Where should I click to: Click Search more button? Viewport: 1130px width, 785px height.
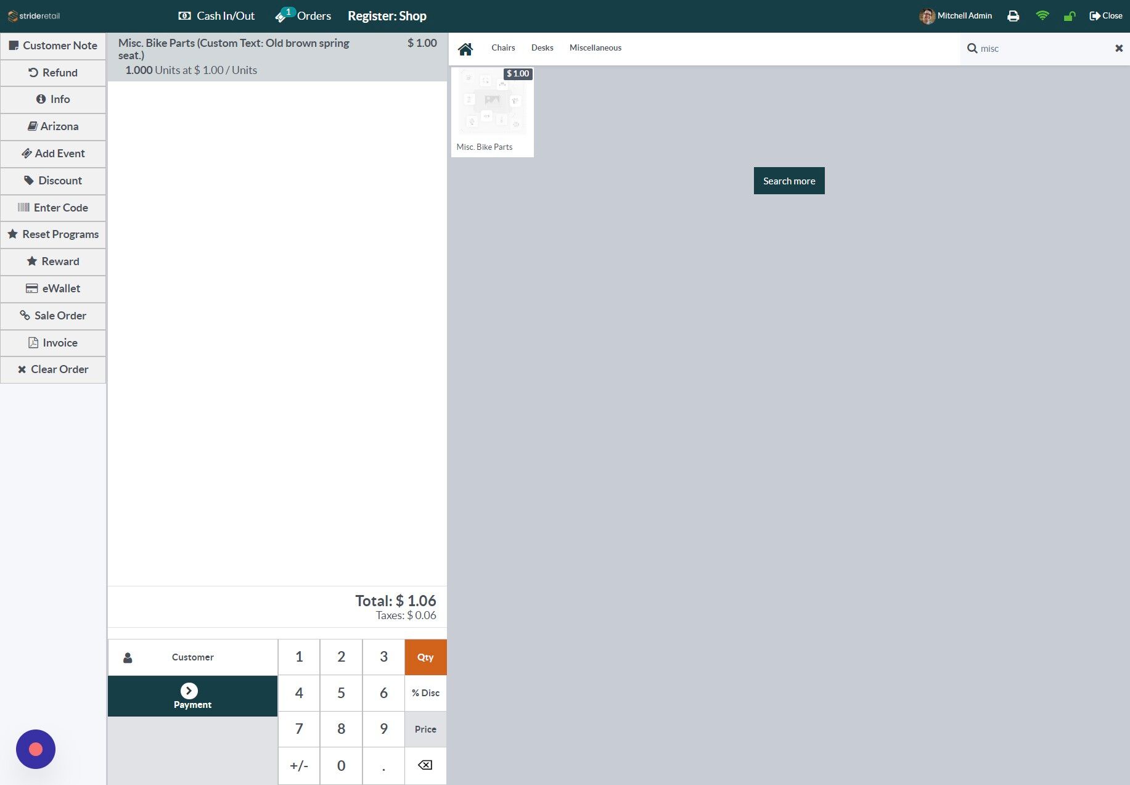pos(789,181)
